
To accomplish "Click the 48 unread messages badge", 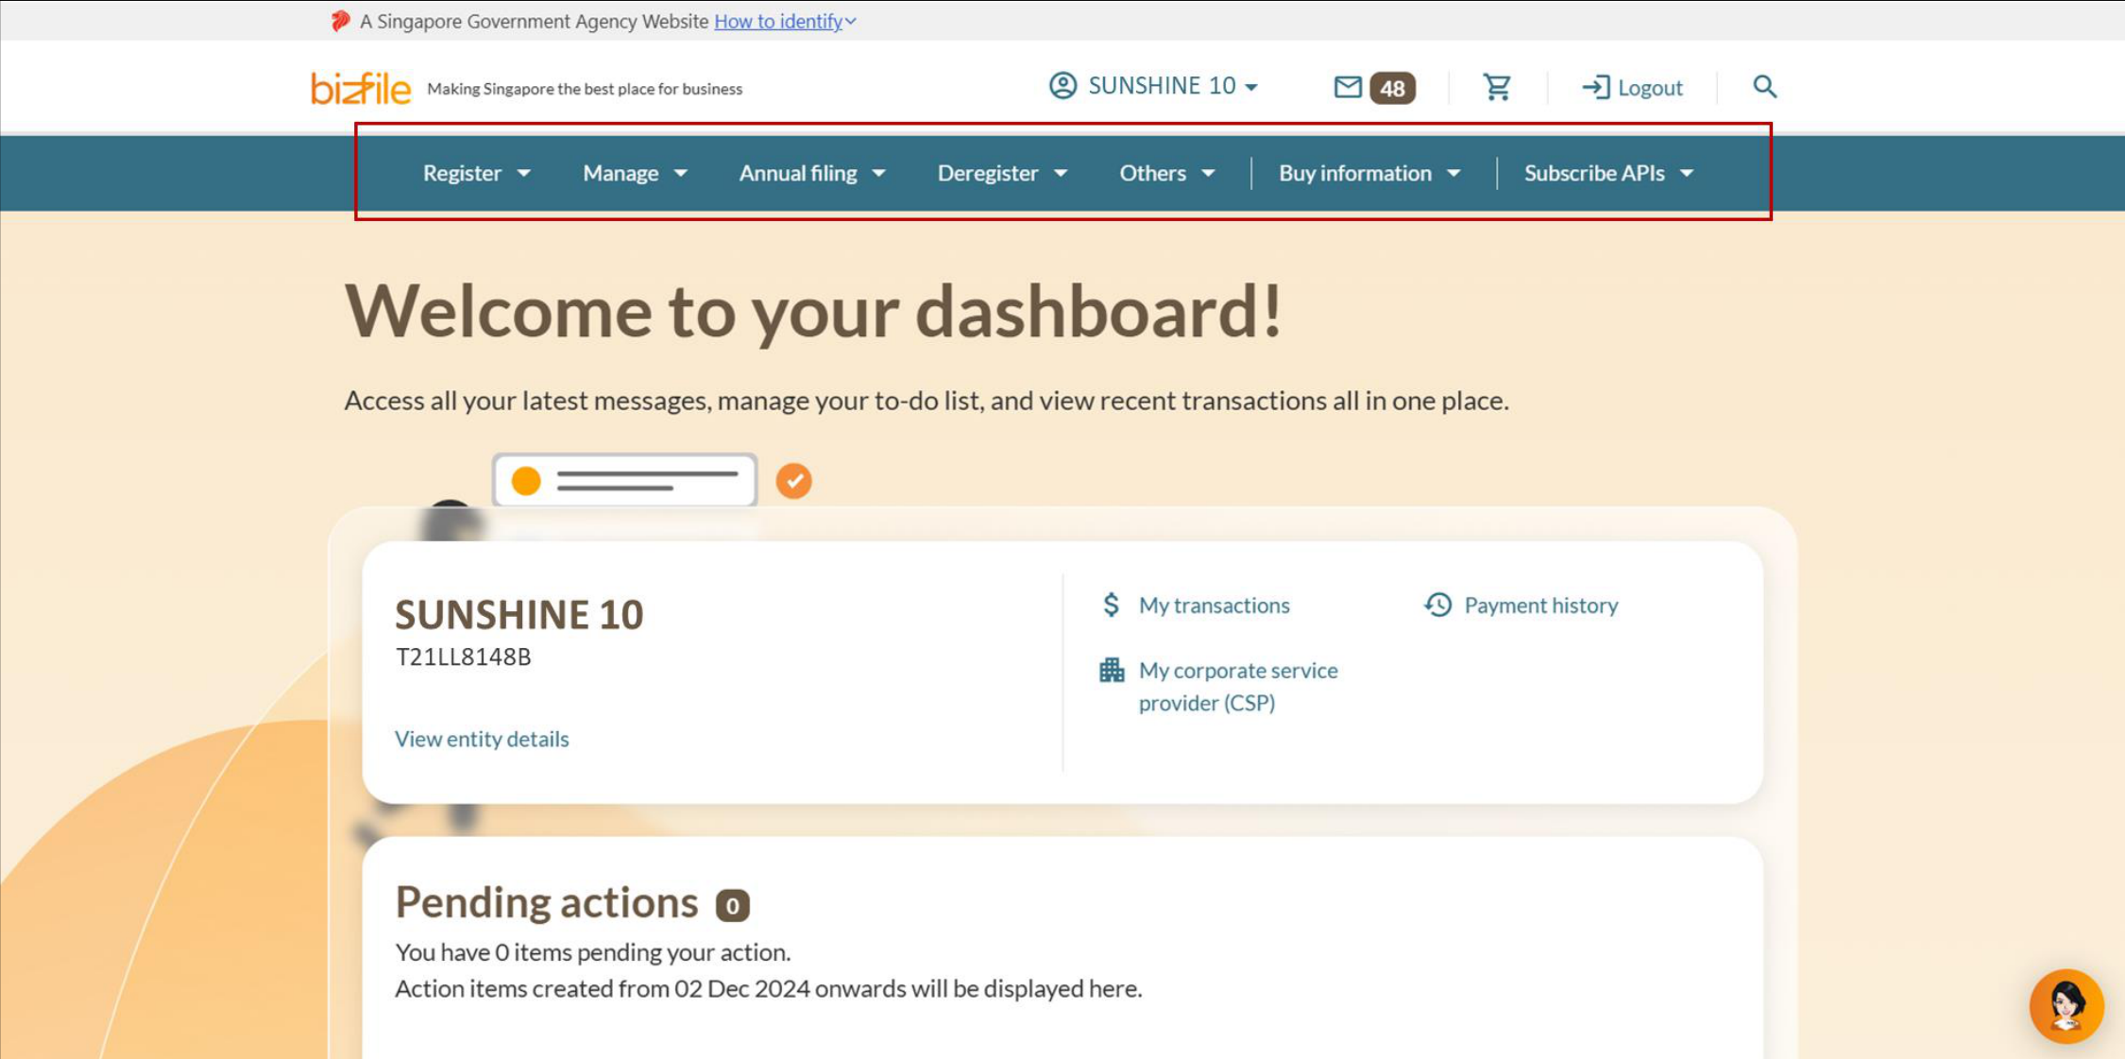I will (x=1392, y=88).
